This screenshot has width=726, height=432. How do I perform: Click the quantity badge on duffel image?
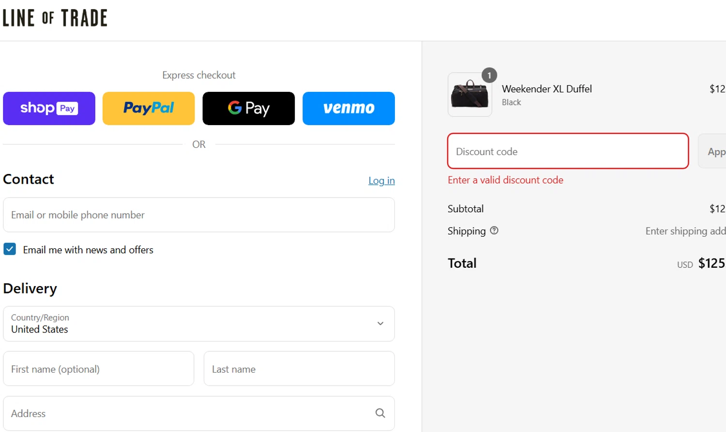click(489, 75)
